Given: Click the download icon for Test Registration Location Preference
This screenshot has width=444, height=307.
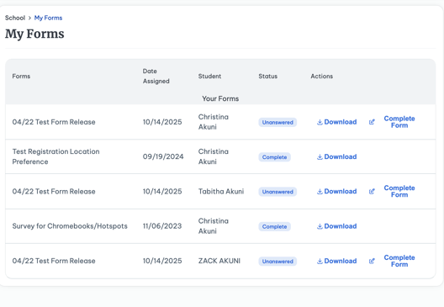Looking at the screenshot, I should 320,157.
